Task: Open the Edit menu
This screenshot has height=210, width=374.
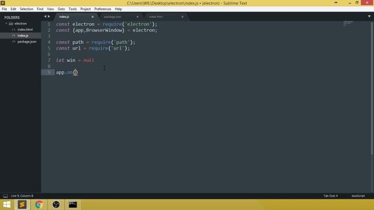Action: 13,9
